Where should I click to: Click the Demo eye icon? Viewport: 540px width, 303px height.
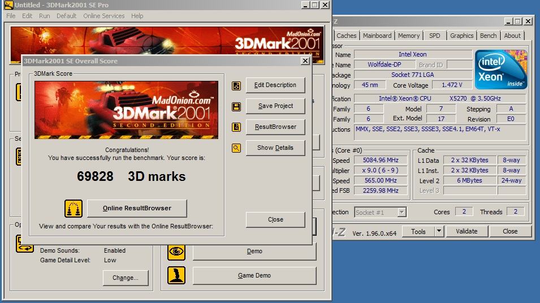tap(176, 252)
